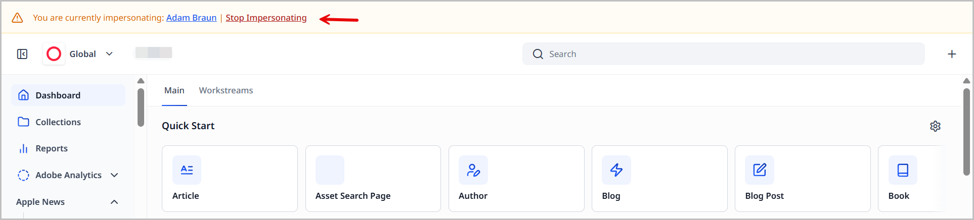Collapse the Apple News section
The image size is (974, 220).
114,202
